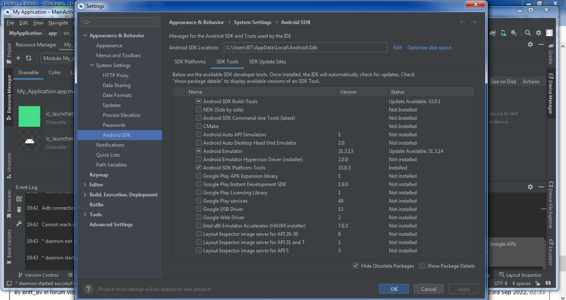Toggle Android SDK Build-Tools checkbox

pos(199,102)
